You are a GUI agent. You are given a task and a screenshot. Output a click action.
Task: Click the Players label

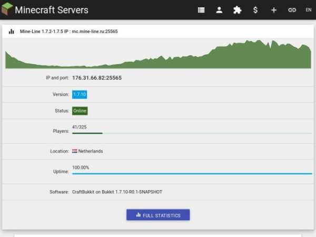(x=61, y=131)
